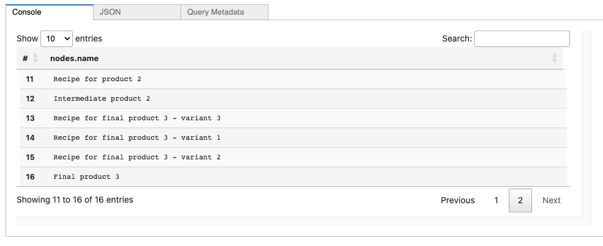Switch to the JSON tab
603x246 pixels.
(x=137, y=12)
